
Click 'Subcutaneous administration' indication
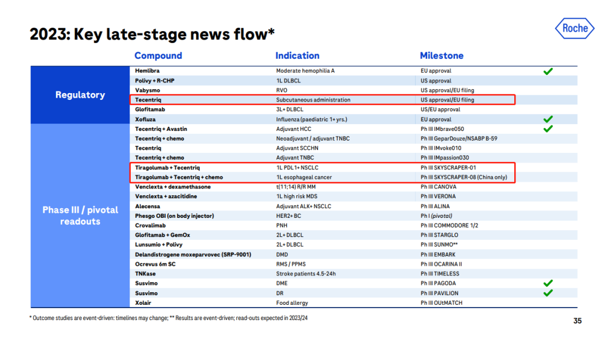pyautogui.click(x=313, y=100)
